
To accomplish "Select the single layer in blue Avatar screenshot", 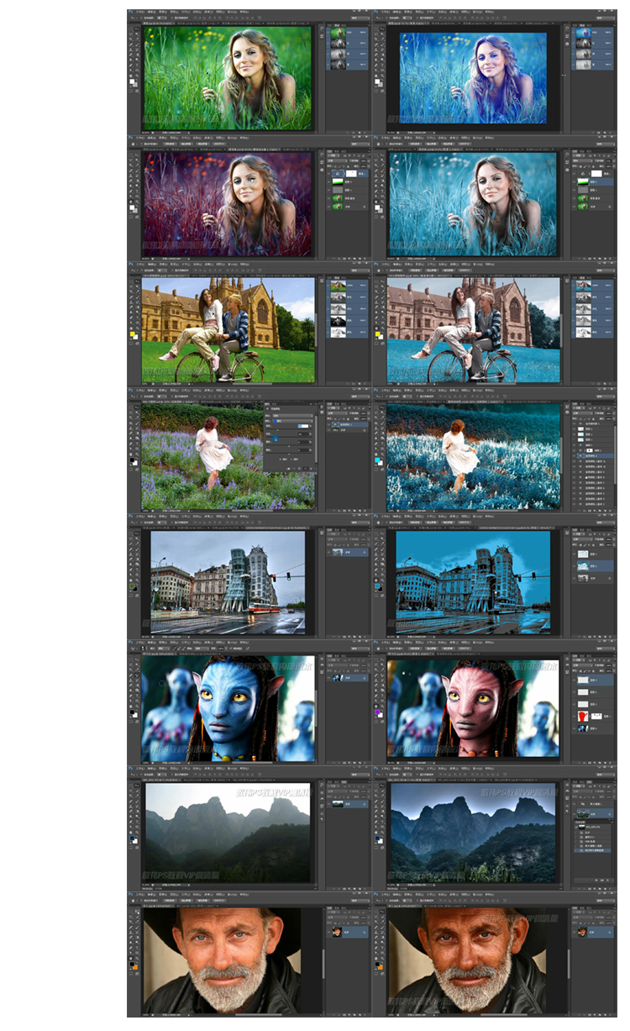I will tap(349, 677).
